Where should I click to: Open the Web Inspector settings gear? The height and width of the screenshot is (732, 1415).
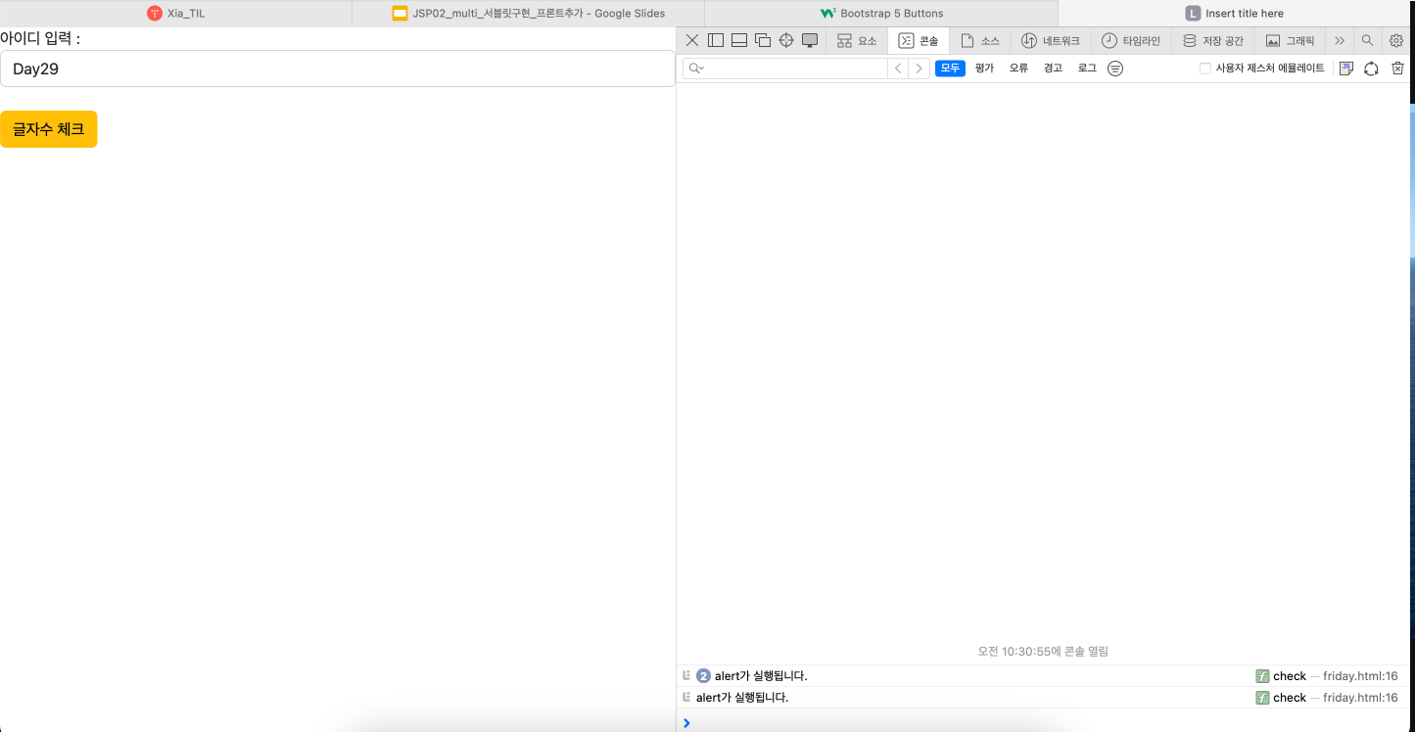[1396, 40]
